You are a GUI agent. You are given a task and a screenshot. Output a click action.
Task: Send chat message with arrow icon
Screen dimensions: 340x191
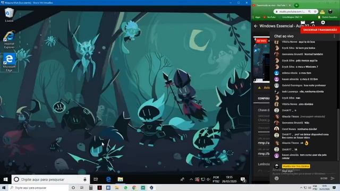coord(333,178)
